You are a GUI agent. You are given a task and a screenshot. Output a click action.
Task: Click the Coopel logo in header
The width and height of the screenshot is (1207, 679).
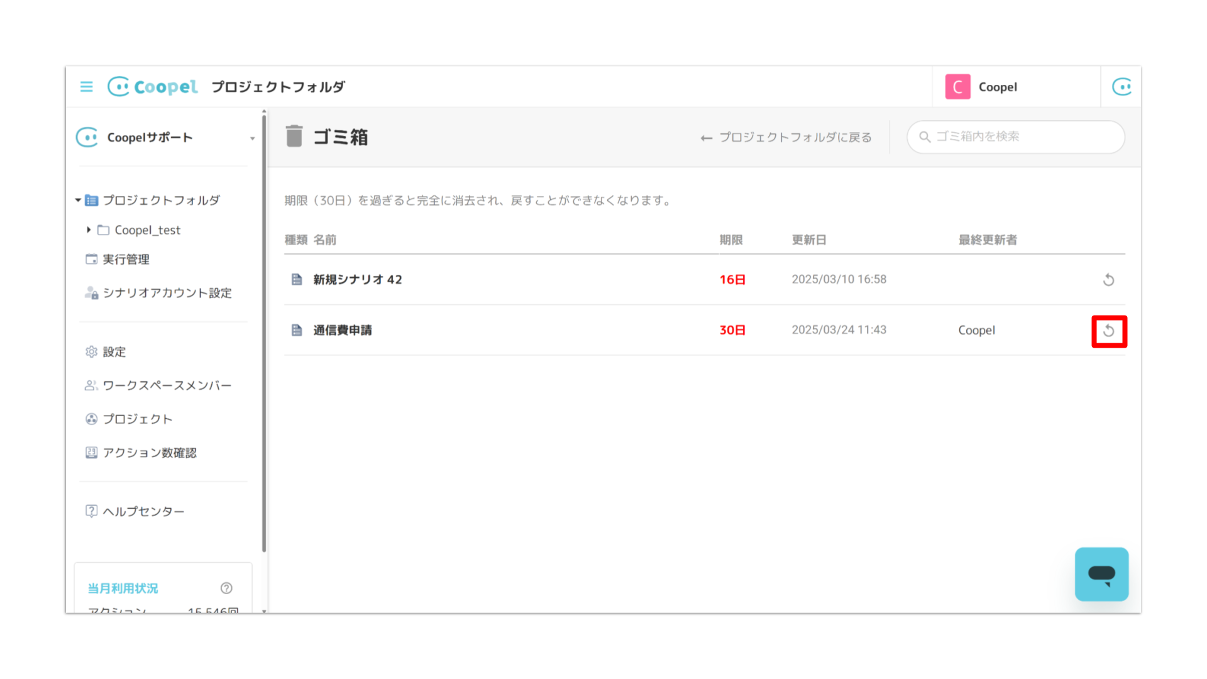[x=153, y=87]
